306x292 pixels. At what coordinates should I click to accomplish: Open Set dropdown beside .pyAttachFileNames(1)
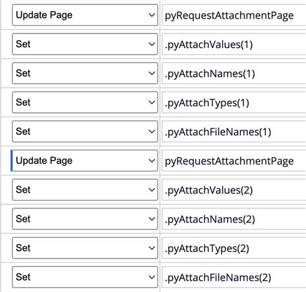85,131
